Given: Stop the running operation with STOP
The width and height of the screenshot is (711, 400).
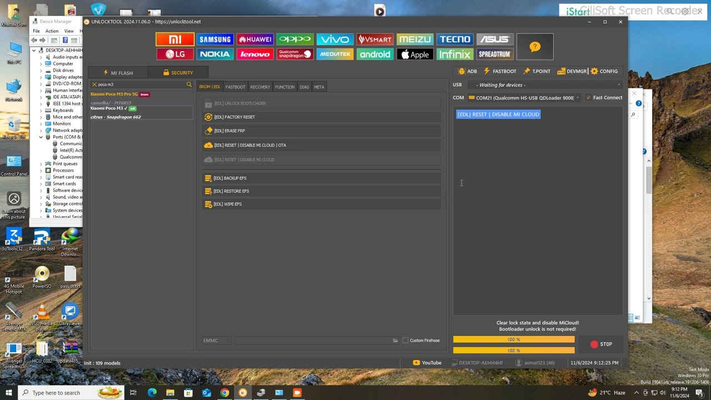Looking at the screenshot, I should [x=601, y=344].
